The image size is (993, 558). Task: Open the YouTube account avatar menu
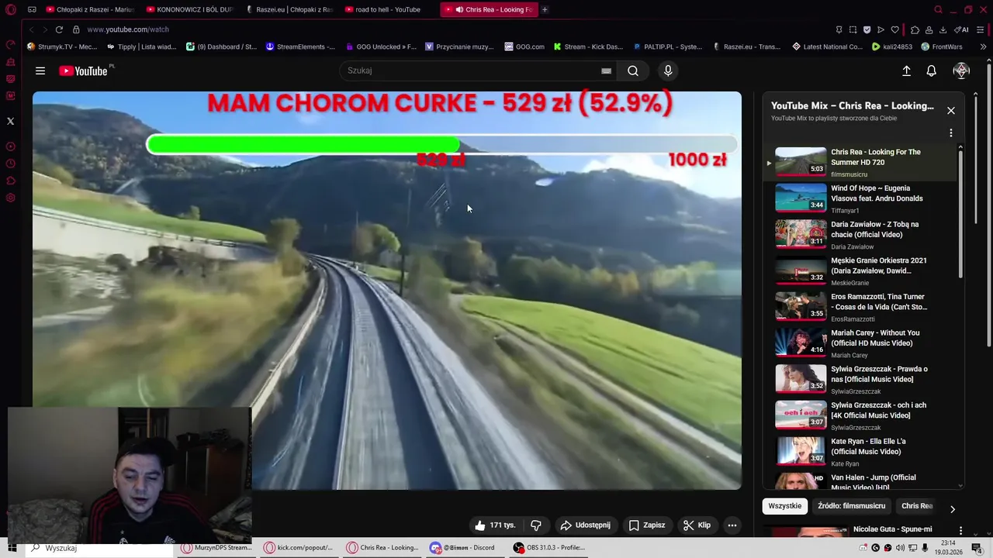pyautogui.click(x=961, y=71)
